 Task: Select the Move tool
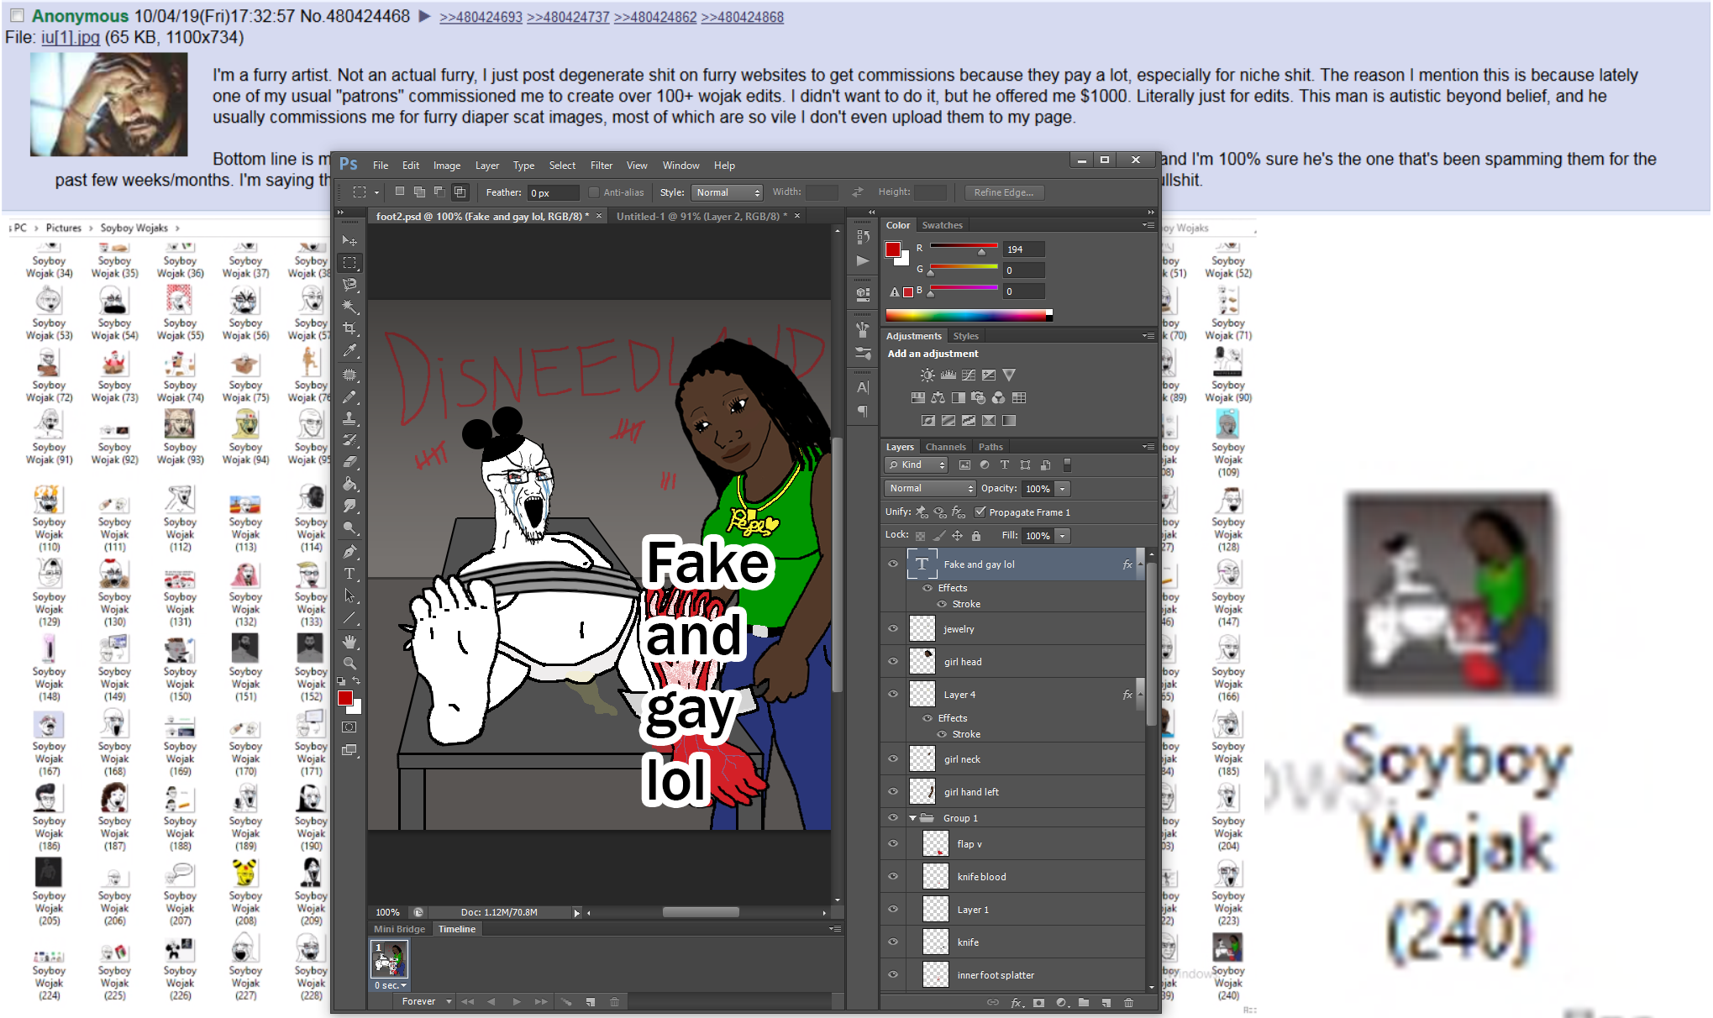click(x=349, y=241)
